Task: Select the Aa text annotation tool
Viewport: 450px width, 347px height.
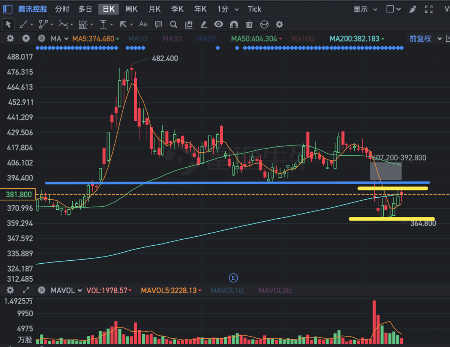Action: 143,24
